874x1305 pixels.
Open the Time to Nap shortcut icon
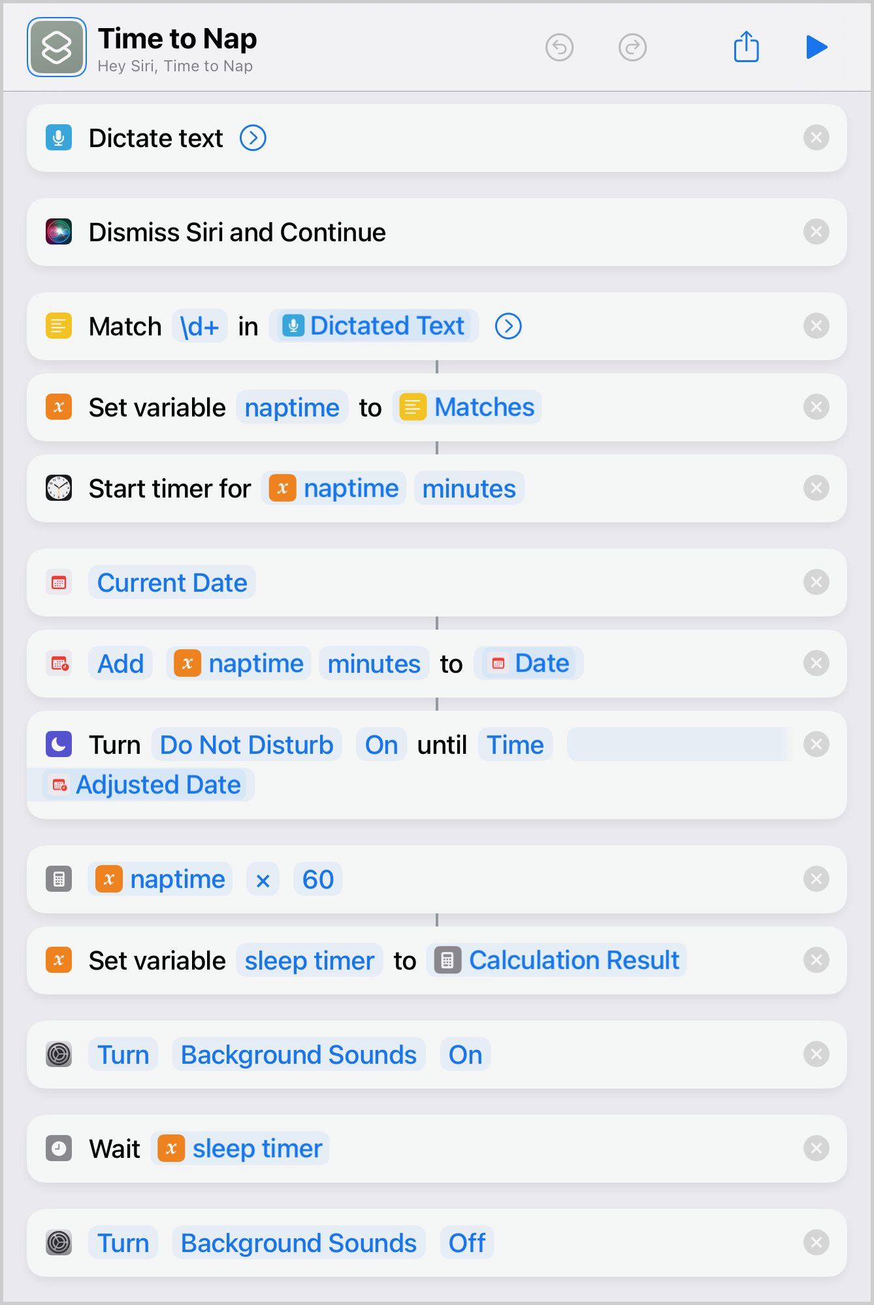coord(57,47)
